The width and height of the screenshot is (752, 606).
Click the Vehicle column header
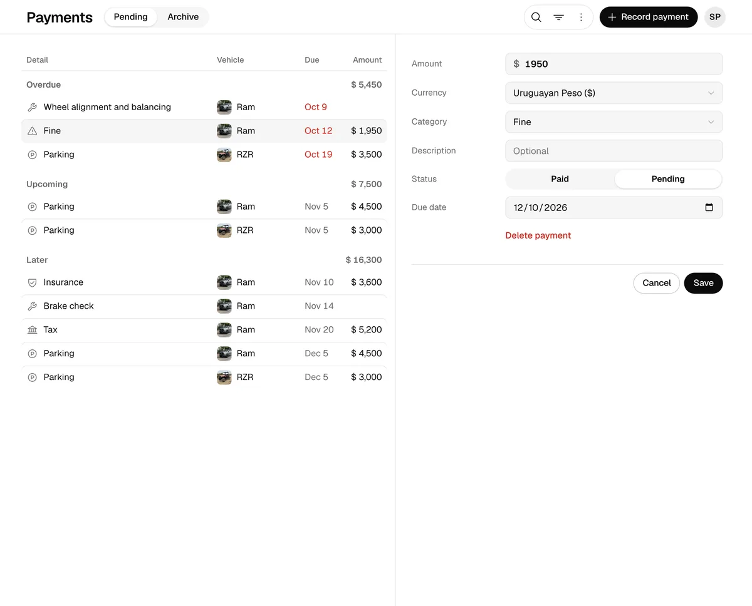click(231, 60)
